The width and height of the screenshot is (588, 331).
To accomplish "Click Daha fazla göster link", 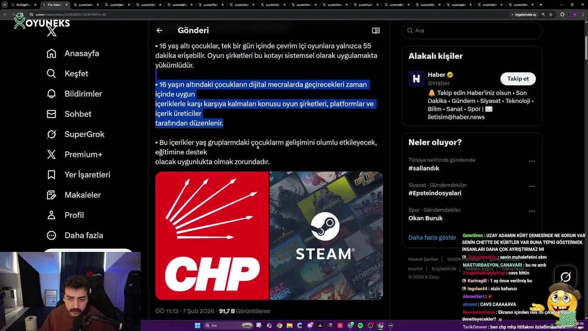I will pyautogui.click(x=432, y=238).
